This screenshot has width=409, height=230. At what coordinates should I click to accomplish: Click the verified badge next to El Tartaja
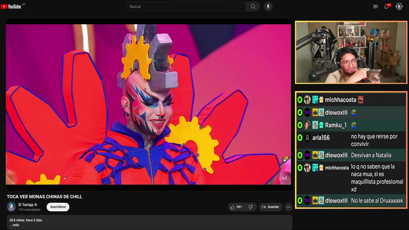tap(36, 205)
